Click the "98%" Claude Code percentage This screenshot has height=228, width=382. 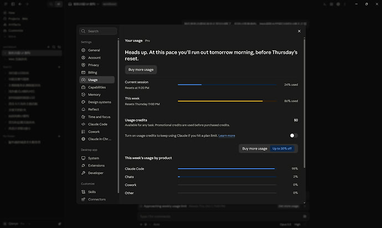(295, 169)
